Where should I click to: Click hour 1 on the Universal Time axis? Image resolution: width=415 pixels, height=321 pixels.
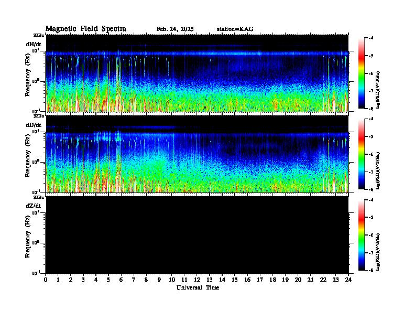58,280
